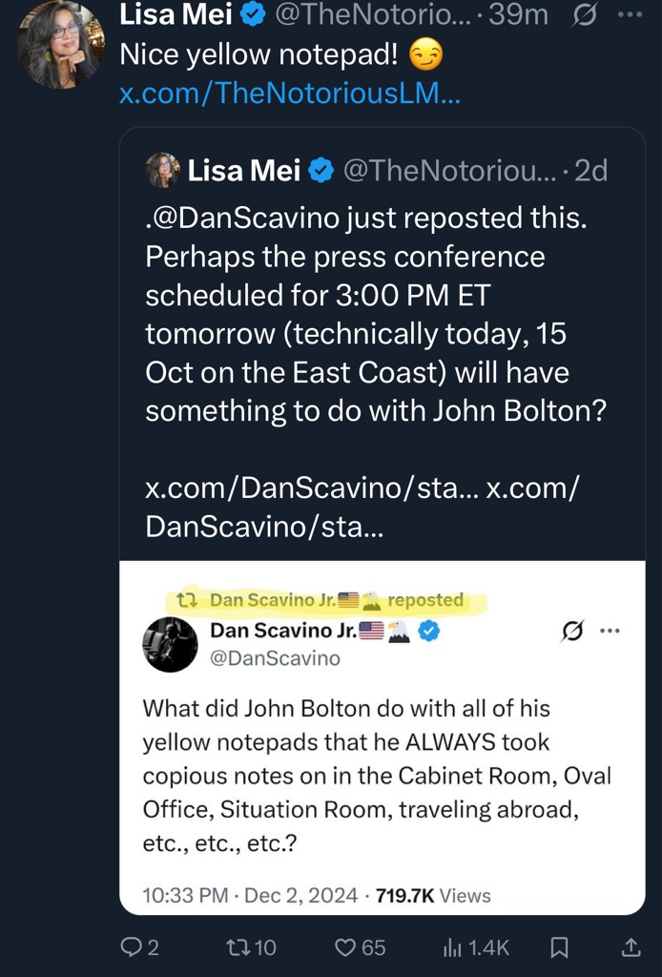Tap the Grok slashed-circle icon at top
Screen dimensions: 662x977
click(x=580, y=16)
